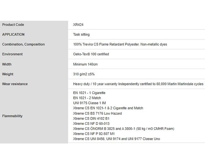Select the Minimum 140cm value
This screenshot has height=164, width=205.
(x=85, y=64)
